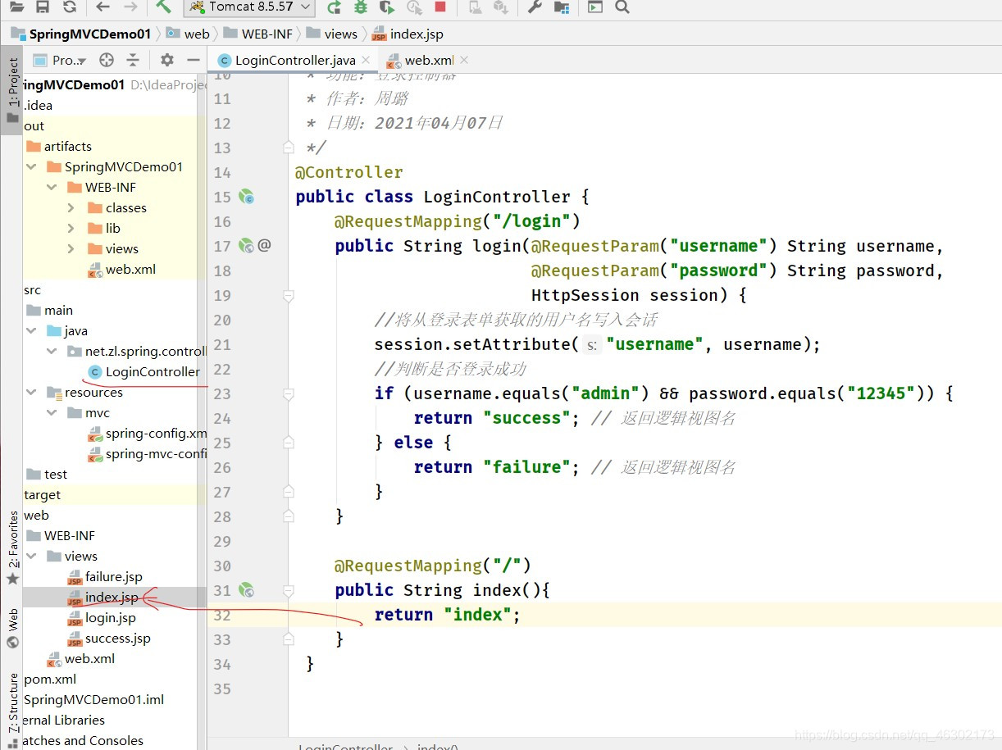Open the Tomcat 8.5.57 run configuration dropdown
1002x750 pixels.
pyautogui.click(x=249, y=7)
